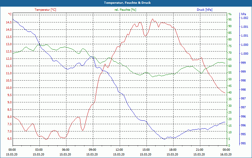This screenshot has height=158, width=252.
Task: Click the green "0" humidity axis value
Action: pyautogui.click(x=229, y=145)
